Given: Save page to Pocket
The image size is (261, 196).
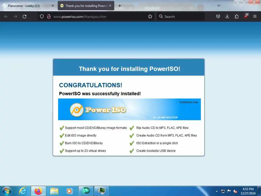Looking at the screenshot, I should click(218, 17).
